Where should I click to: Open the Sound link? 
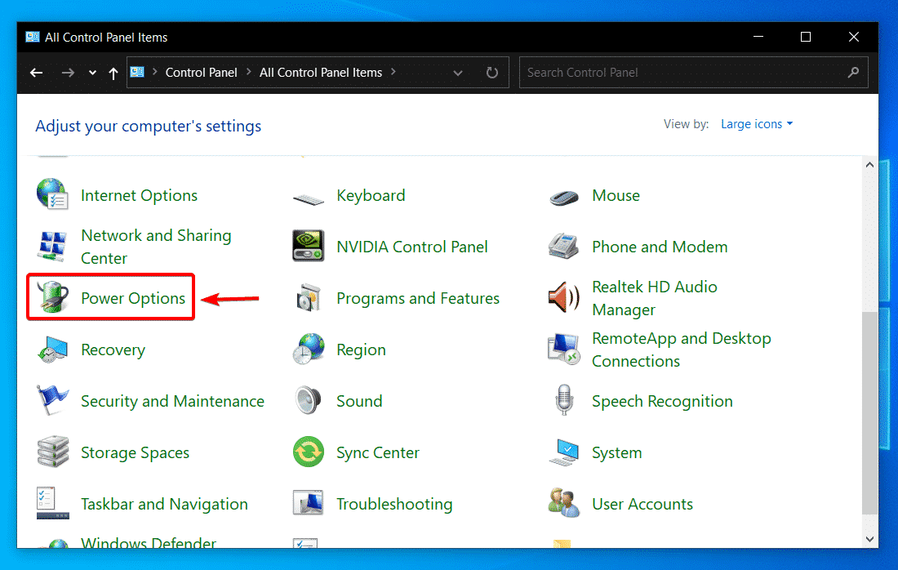(x=359, y=401)
